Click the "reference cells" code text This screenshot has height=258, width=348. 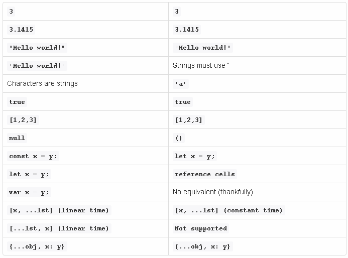(204, 174)
